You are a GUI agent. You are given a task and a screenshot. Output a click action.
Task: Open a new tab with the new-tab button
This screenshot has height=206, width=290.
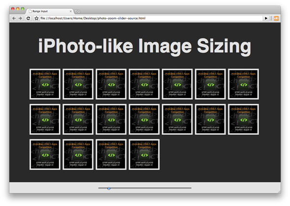77,11
